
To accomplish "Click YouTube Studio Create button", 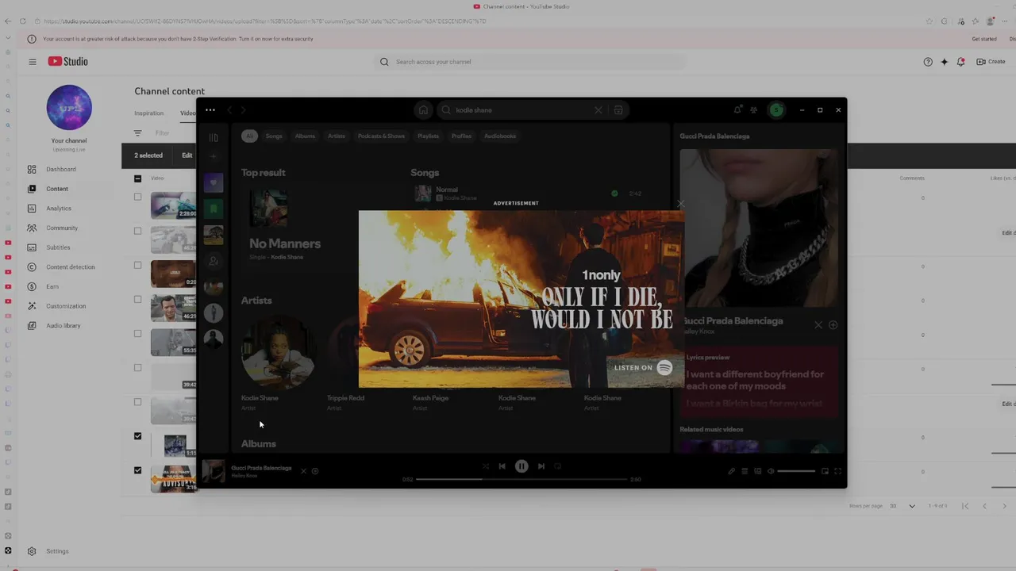I will pos(991,61).
